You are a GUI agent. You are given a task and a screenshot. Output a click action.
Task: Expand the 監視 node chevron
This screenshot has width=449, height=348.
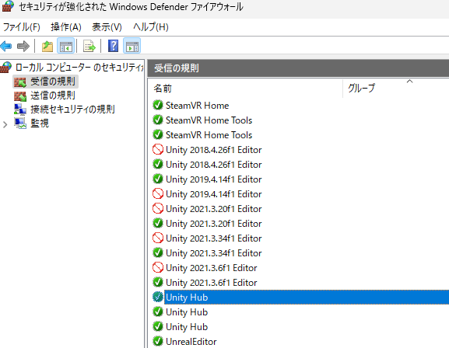click(x=5, y=124)
